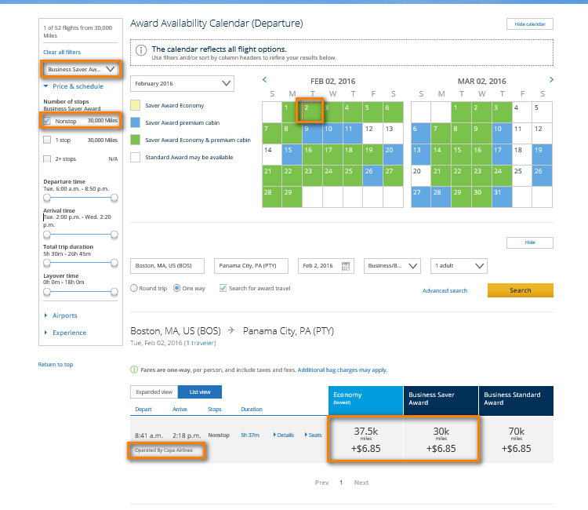
Task: Toggle Search for award travel checkbox
Action: (222, 289)
